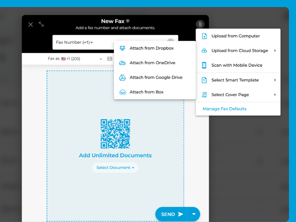Click the Smart Template document icon
Screen dimensions: 296x222
pyautogui.click(x=204, y=80)
